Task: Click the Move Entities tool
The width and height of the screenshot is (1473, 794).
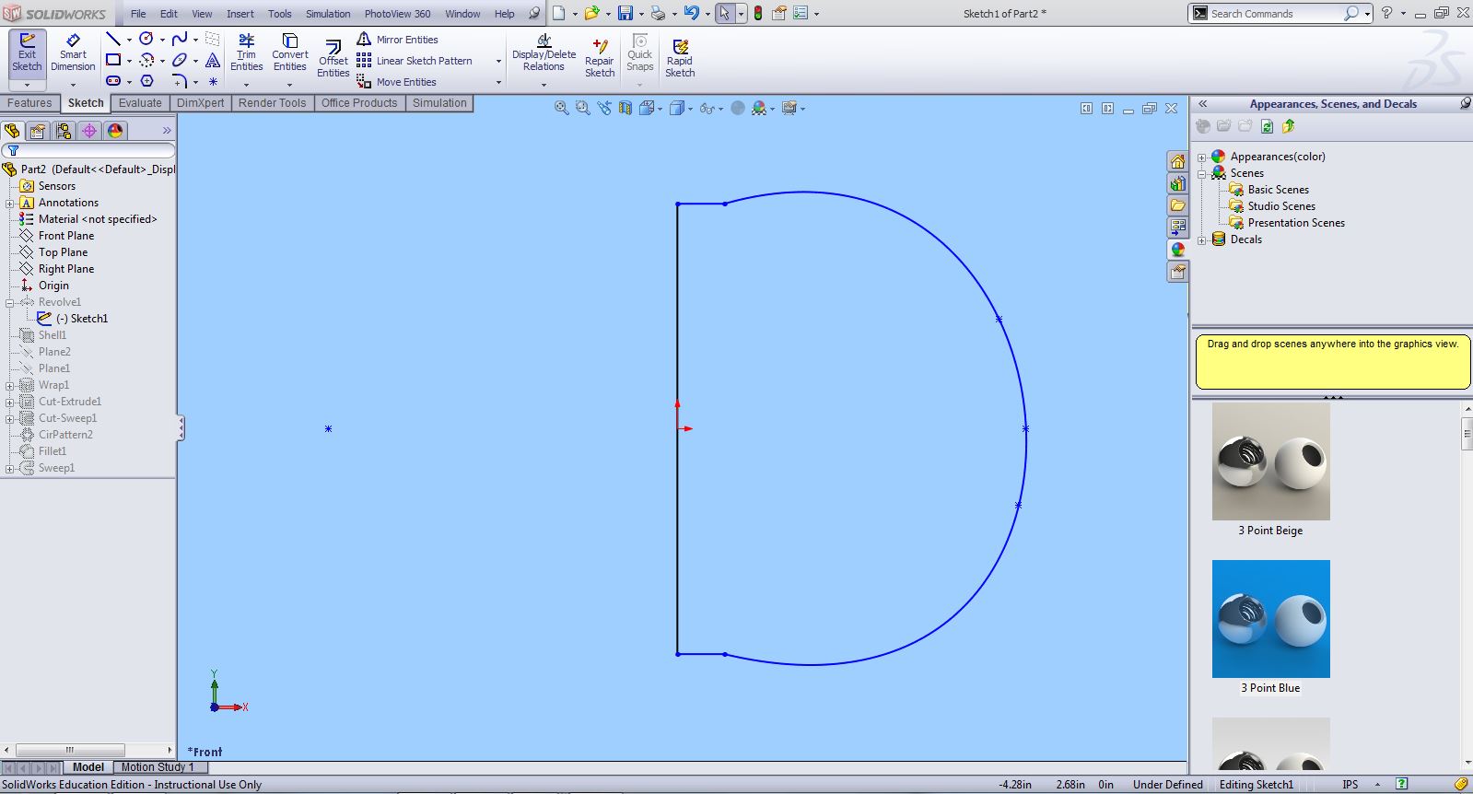Action: coord(396,82)
